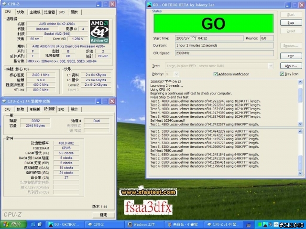Click the ORTHOS tray icon
This screenshot has width=306, height=229.
(x=265, y=225)
